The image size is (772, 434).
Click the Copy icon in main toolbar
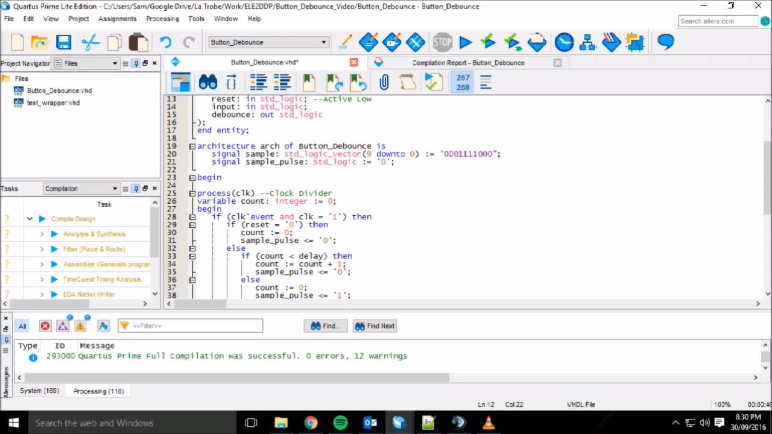pos(115,42)
